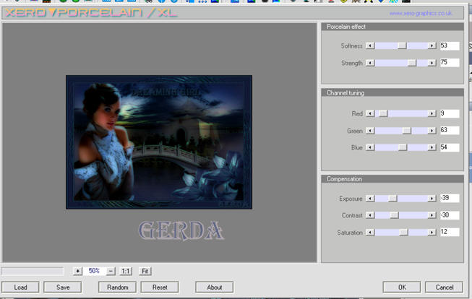Open the About dialog
This screenshot has width=472, height=299.
215,287
